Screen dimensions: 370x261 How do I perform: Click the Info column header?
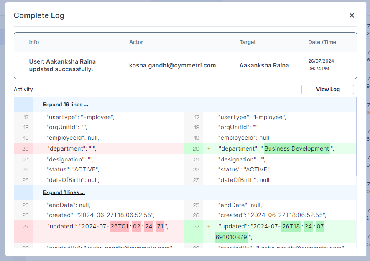pyautogui.click(x=34, y=42)
